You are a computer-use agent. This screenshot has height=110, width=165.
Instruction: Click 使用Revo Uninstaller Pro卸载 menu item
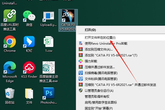(106, 44)
